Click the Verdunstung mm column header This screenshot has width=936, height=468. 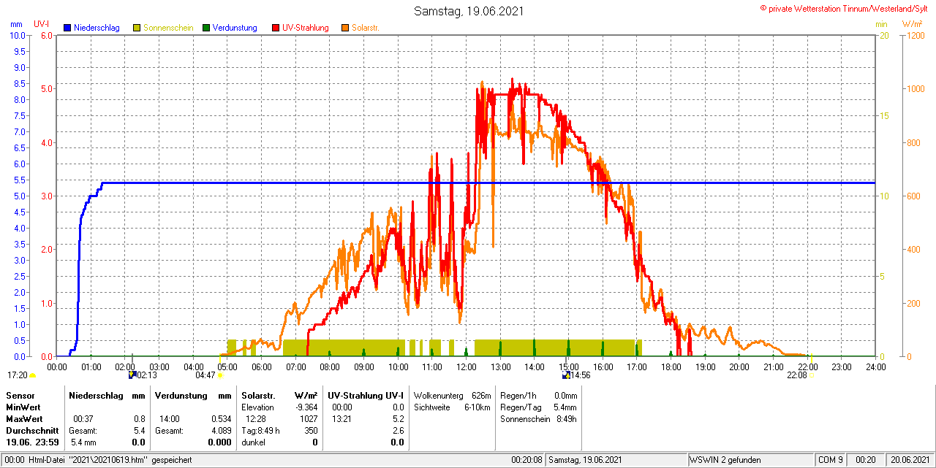coord(193,396)
